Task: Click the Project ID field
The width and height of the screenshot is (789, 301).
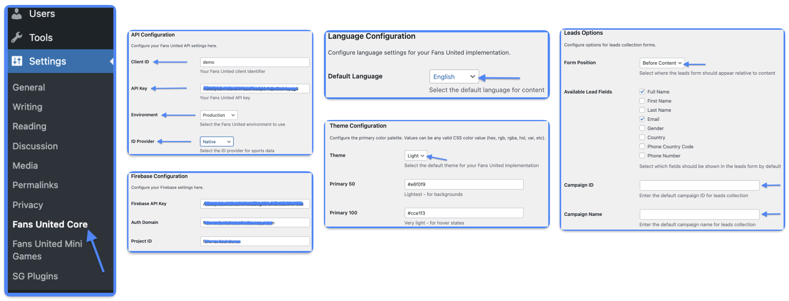Action: coord(255,241)
